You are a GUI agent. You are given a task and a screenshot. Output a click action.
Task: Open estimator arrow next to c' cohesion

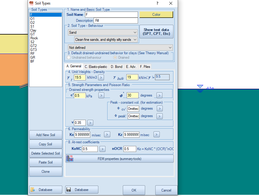[x=101, y=95]
